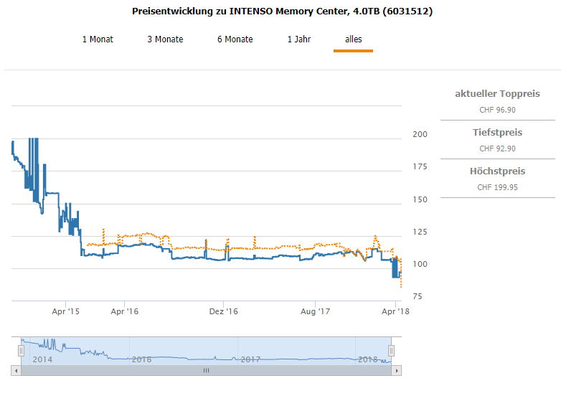Click the Tiefstpreis CHF 92.90 value
This screenshot has width=561, height=401.
(x=497, y=148)
